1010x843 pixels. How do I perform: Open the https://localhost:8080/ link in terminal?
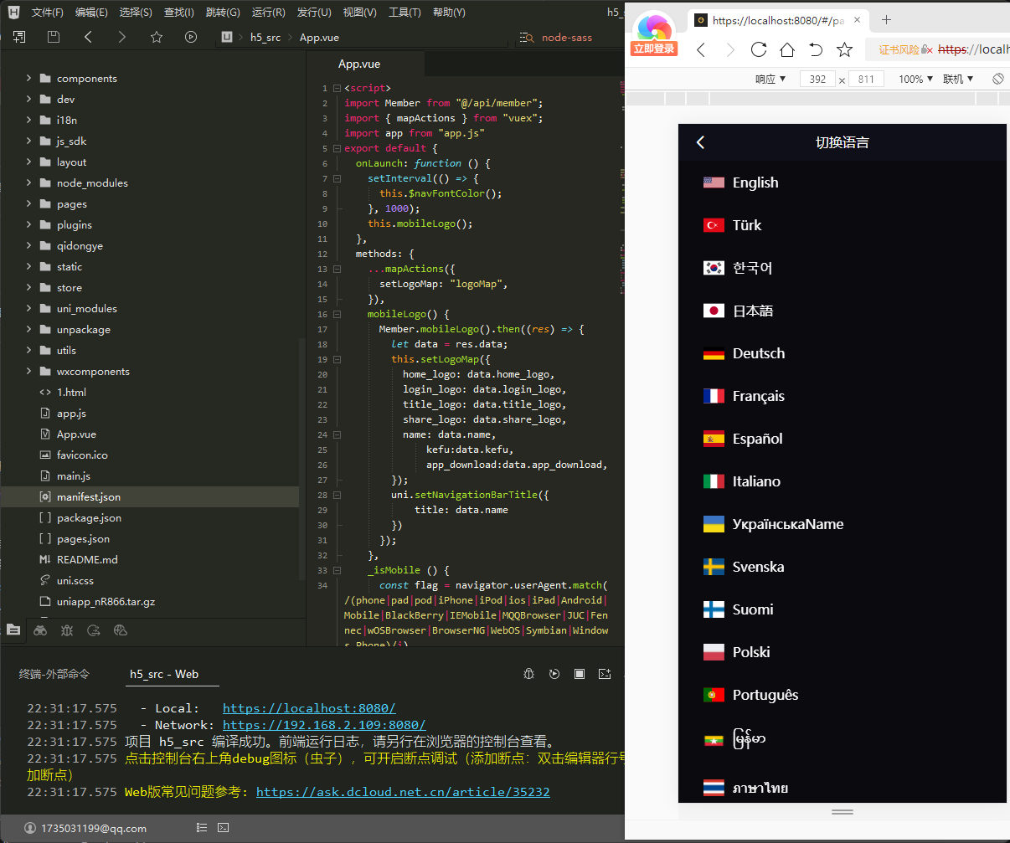309,708
